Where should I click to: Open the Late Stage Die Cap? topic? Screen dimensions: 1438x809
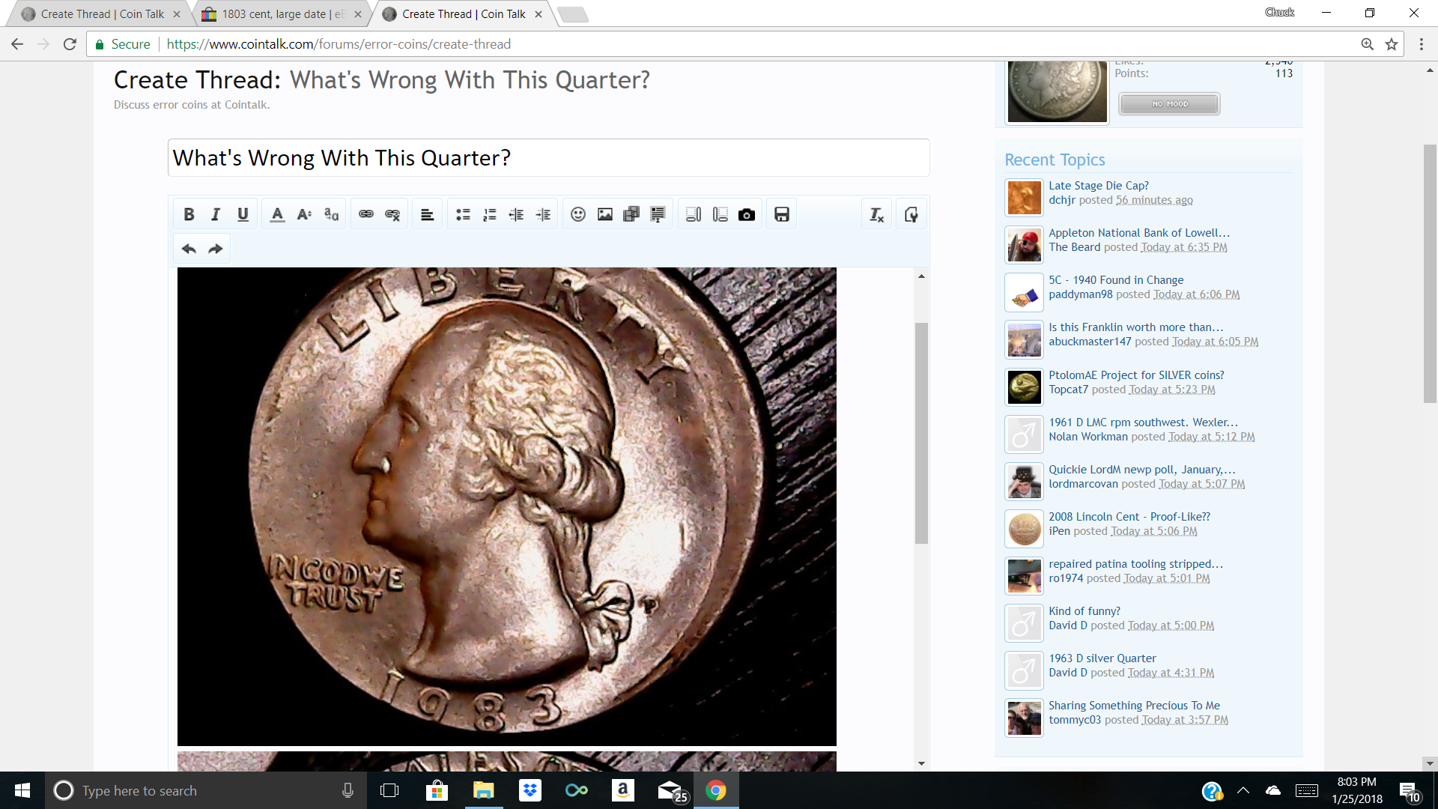click(x=1098, y=186)
